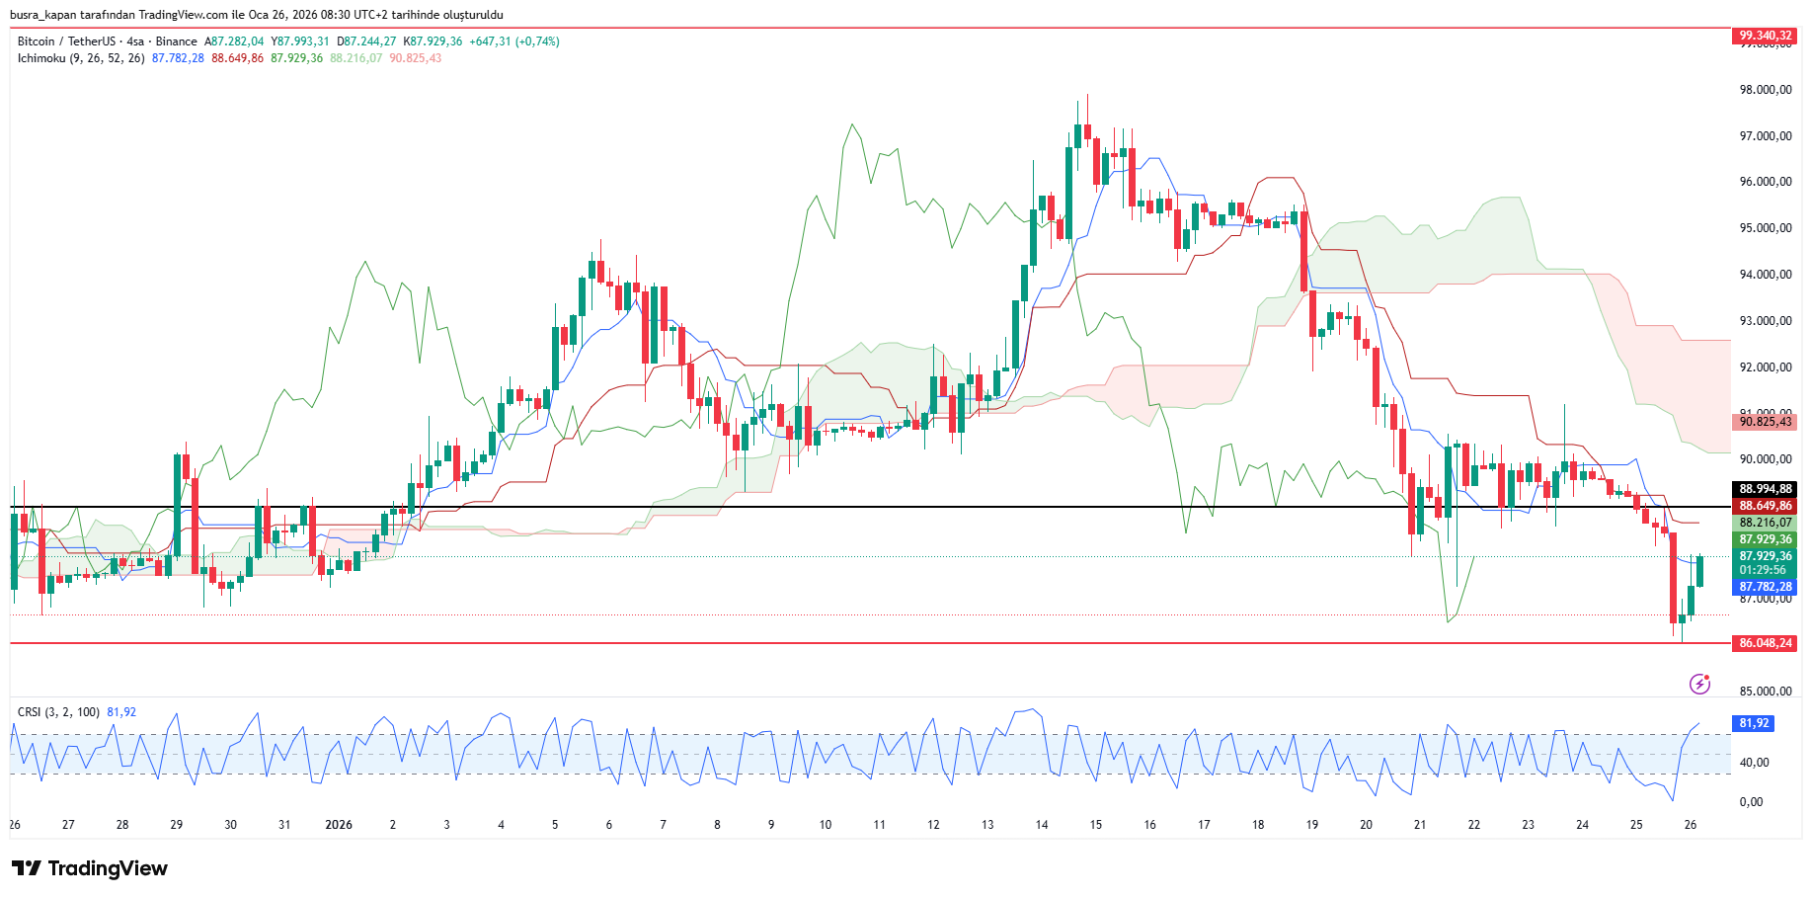Click the busra_kapan attribution header text
The image size is (1812, 898).
pyautogui.click(x=256, y=15)
